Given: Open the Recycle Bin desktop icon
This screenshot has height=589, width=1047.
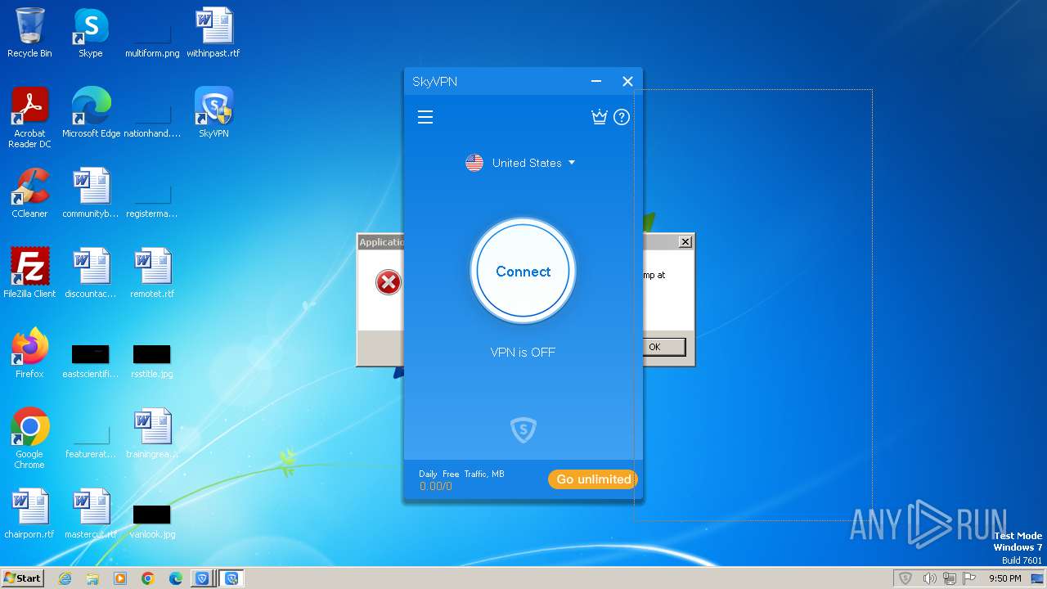Looking at the screenshot, I should coord(29,33).
